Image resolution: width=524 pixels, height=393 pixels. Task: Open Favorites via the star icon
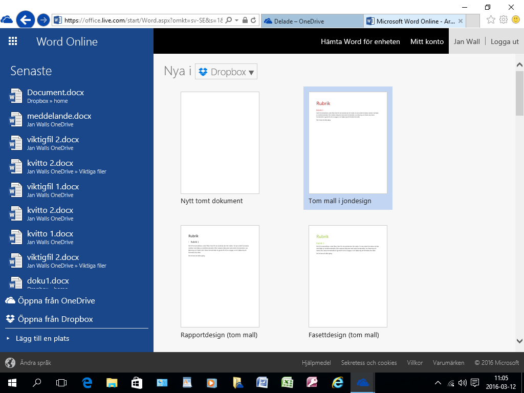(x=491, y=20)
